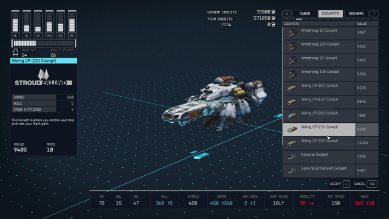The image size is (389, 219).
Task: Click the 4322 value cell
Action: tap(367, 46)
